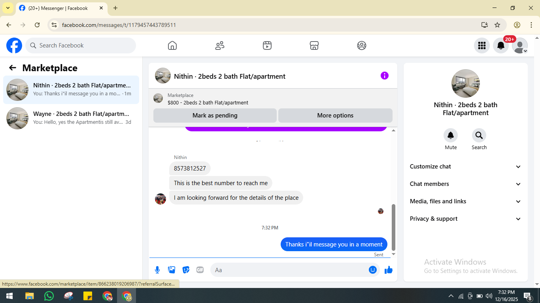Click the Facebook logo icon
Image resolution: width=540 pixels, height=303 pixels.
click(14, 45)
